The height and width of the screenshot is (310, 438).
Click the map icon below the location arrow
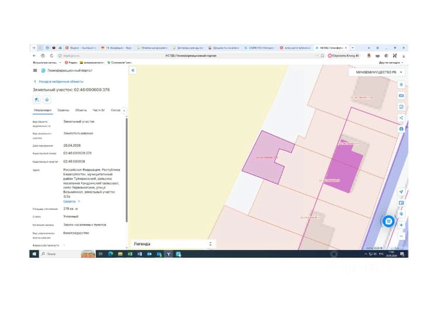(401, 203)
